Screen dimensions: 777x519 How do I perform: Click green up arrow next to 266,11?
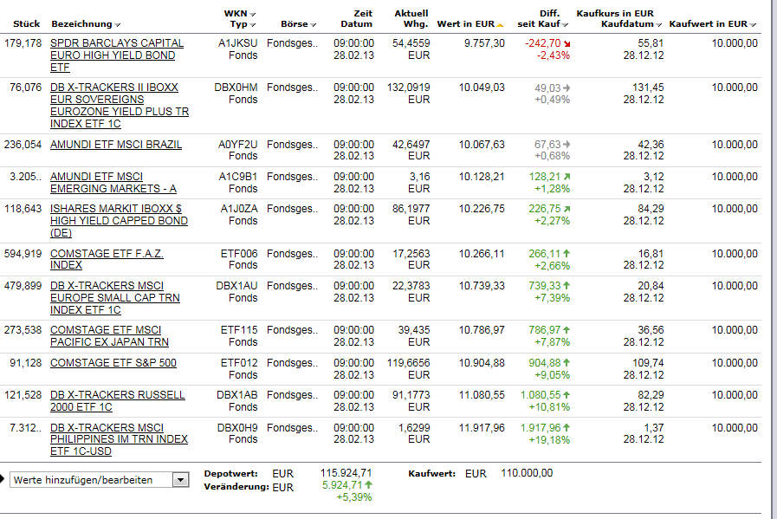pyautogui.click(x=567, y=253)
